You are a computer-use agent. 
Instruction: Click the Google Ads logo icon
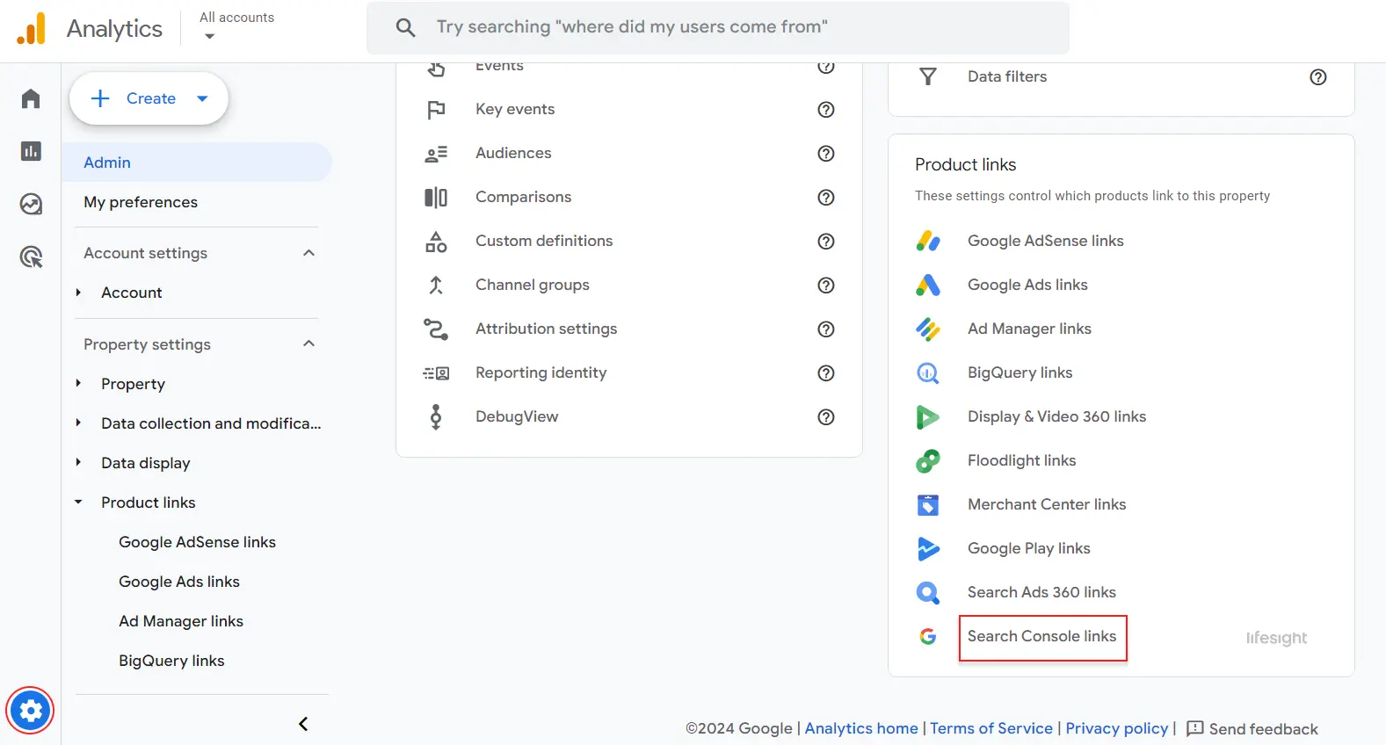(x=928, y=285)
